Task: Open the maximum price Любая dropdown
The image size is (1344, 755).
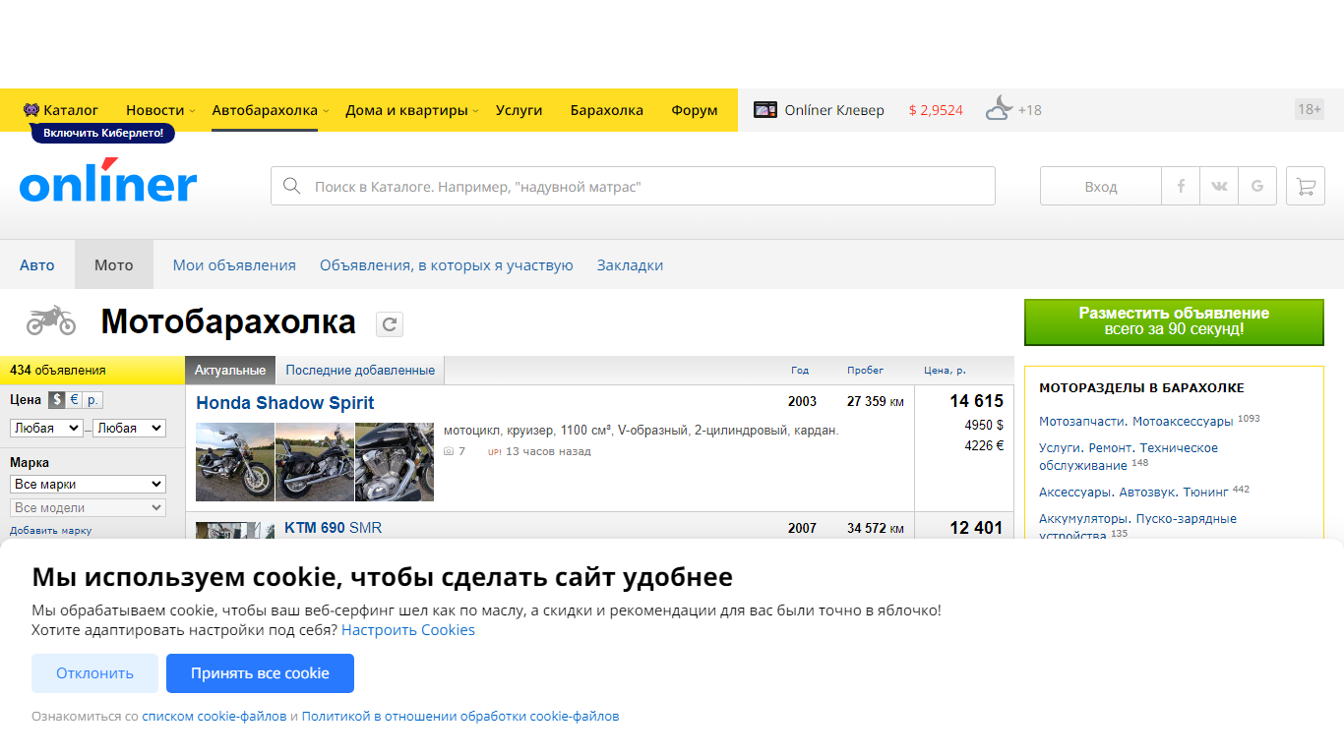Action: [x=129, y=429]
